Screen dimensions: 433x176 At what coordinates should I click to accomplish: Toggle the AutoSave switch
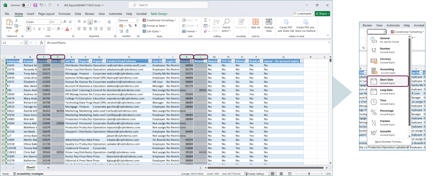(x=26, y=5)
